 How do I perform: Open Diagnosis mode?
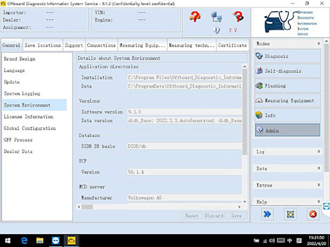click(288, 56)
